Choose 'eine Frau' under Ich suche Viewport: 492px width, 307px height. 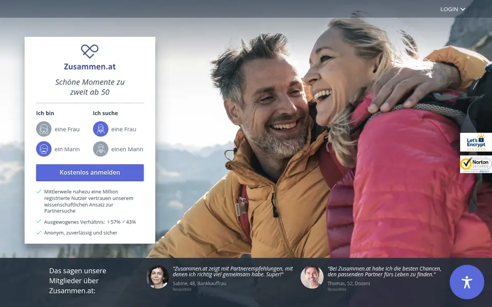(115, 129)
